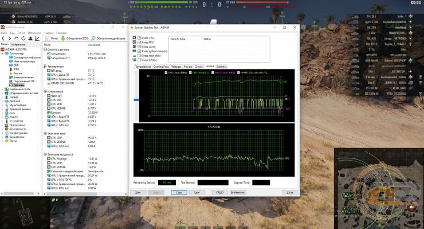Expand the Устройства tree node
This screenshot has height=229, width=424.
[2, 121]
